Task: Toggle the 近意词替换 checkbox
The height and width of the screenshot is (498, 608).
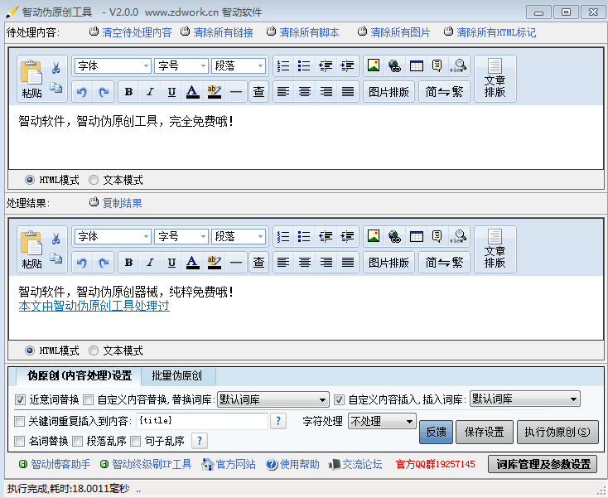Action: click(x=21, y=399)
